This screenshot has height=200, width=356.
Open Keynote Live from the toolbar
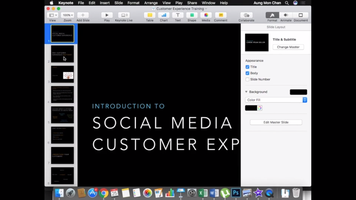[124, 15]
